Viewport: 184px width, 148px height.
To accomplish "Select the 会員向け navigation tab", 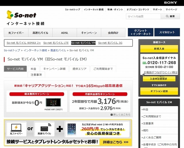I will click(x=113, y=33).
